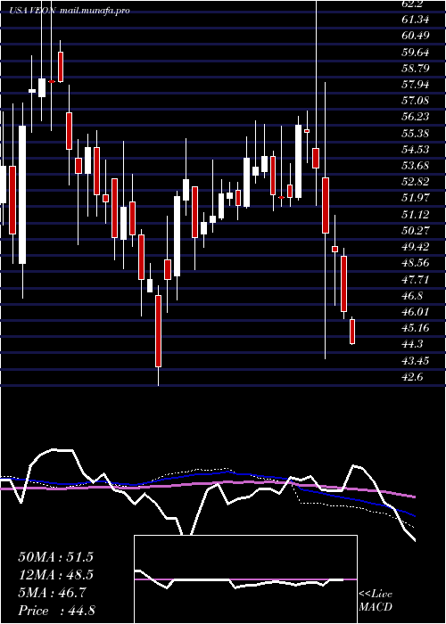Click the mail.munafa.pro watermark label

(95, 11)
